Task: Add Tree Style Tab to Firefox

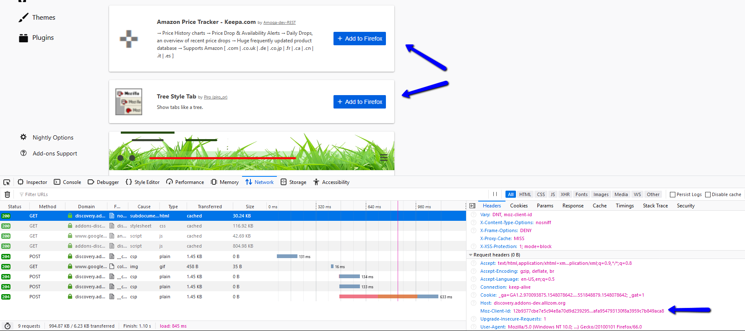Action: tap(359, 102)
